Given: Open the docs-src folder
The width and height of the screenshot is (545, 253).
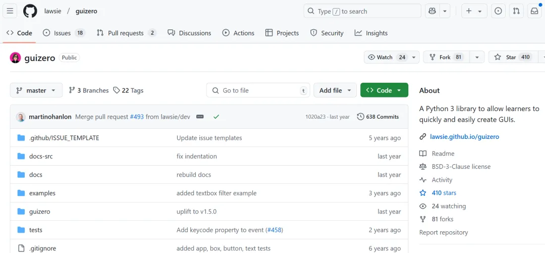Looking at the screenshot, I should (41, 156).
